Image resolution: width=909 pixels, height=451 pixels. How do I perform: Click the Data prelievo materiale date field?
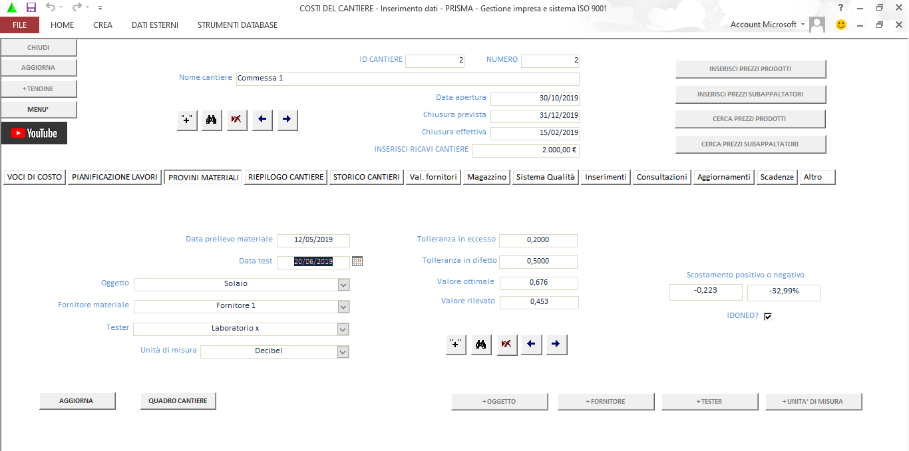(x=313, y=240)
